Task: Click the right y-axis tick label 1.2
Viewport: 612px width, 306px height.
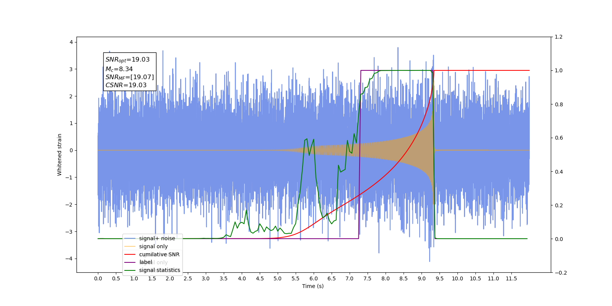Action: click(559, 37)
